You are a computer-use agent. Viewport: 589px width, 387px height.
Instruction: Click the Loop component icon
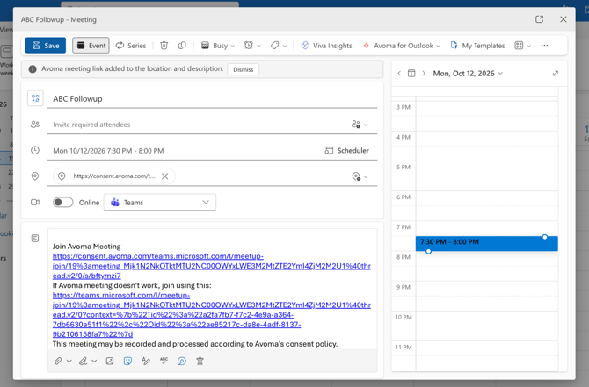[182, 362]
